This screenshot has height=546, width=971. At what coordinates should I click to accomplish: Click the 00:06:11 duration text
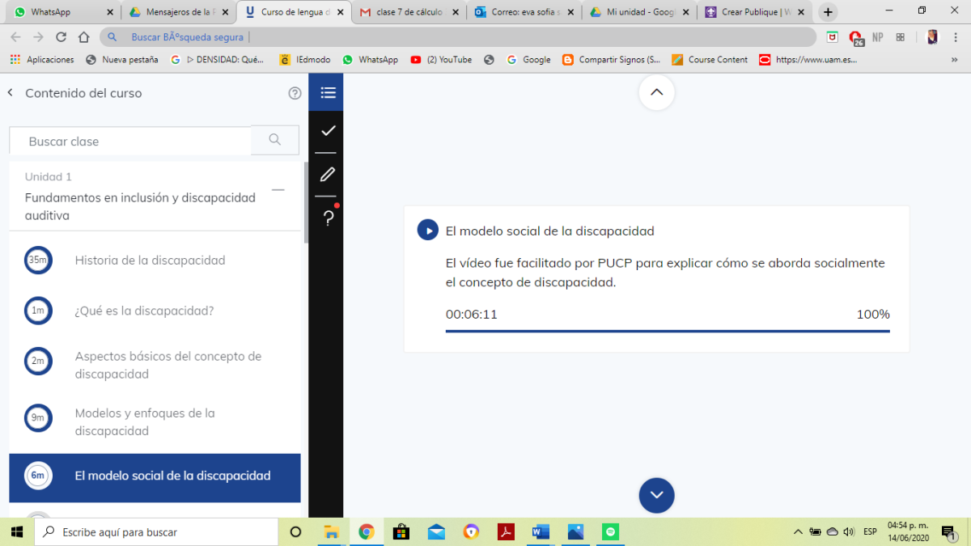tap(472, 315)
